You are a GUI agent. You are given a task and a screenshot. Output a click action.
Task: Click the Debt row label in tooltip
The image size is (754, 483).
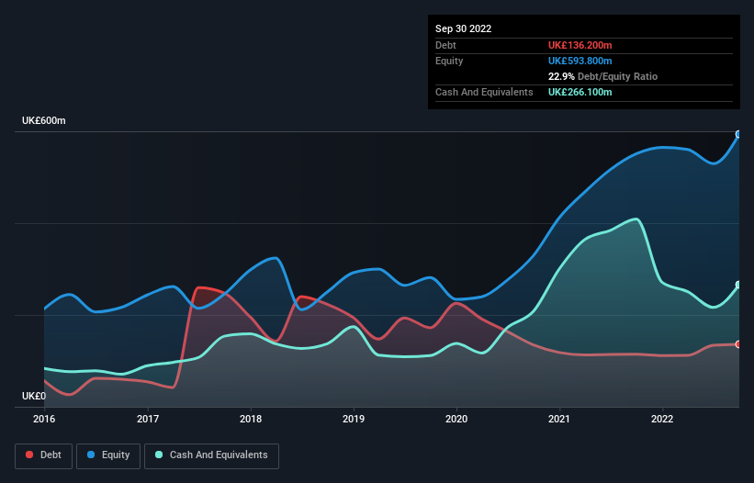[x=445, y=45]
